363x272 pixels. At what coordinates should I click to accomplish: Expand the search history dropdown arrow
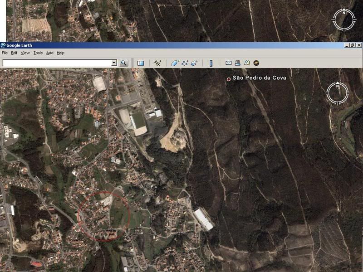point(114,63)
